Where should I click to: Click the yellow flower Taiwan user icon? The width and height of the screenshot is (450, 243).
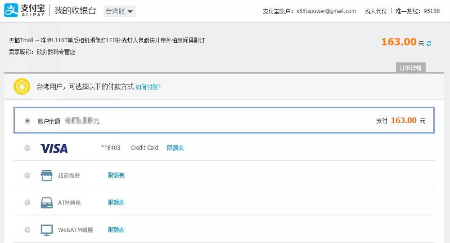22,86
